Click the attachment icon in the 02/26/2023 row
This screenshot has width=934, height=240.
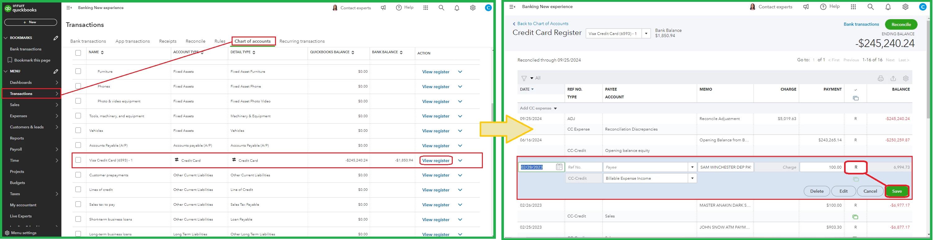click(x=855, y=217)
